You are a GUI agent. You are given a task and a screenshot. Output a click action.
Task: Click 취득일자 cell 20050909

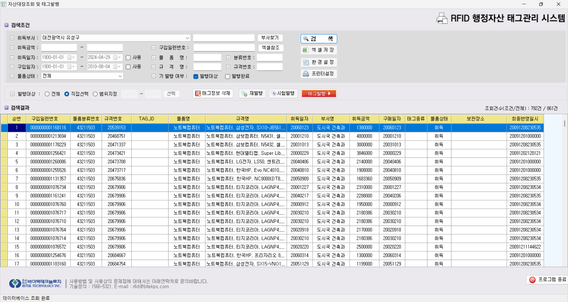(x=299, y=179)
